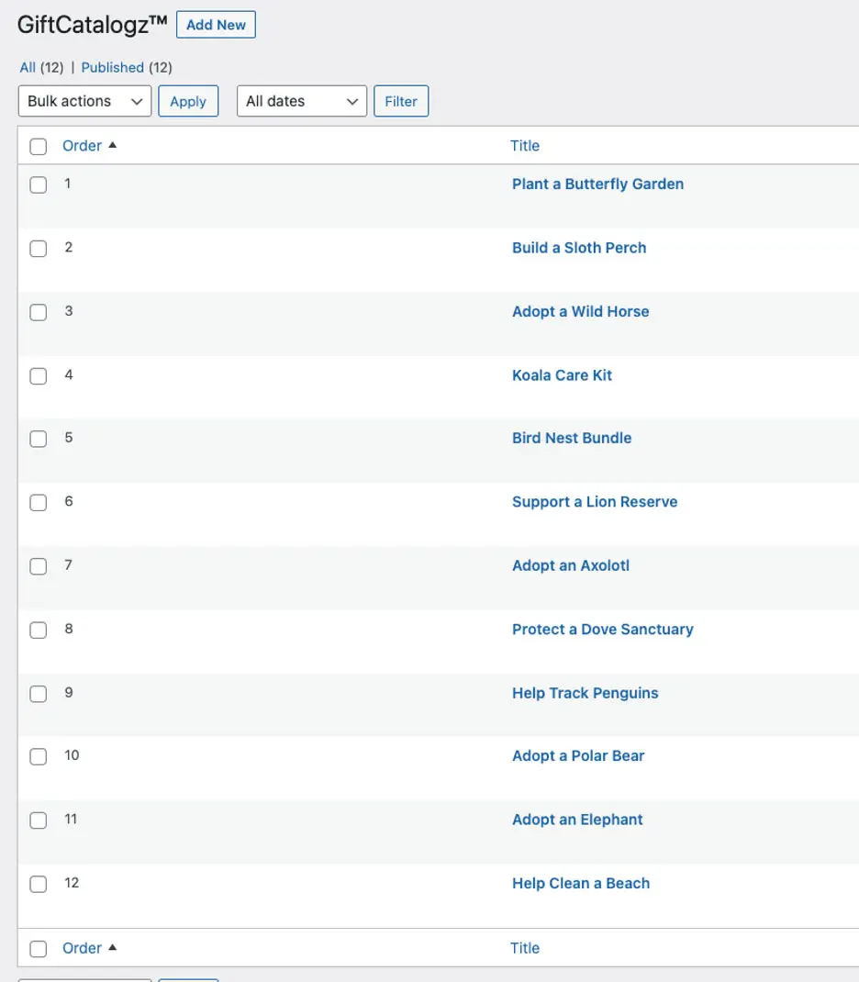Tick the checkbox for Adopt an Axolotl row
Image resolution: width=859 pixels, height=982 pixels.
click(38, 566)
